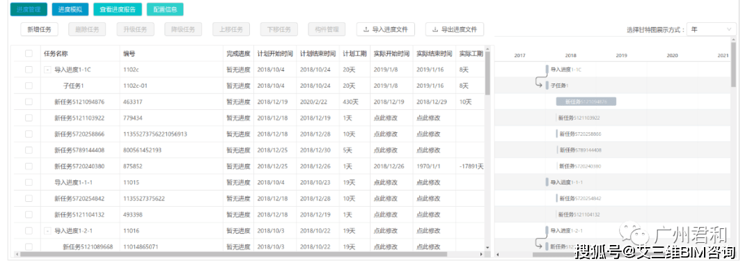
Task: Click the table's vertical scrollbar thumb
Action: 487,73
